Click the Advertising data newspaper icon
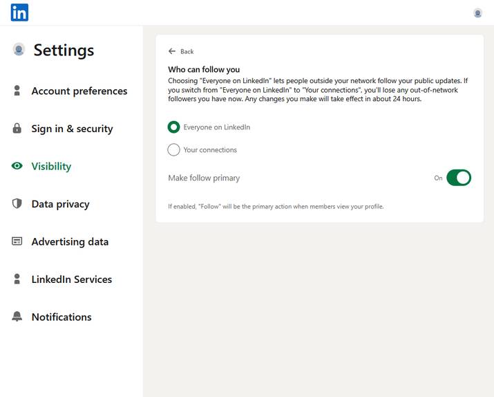Viewport: 494px width, 397px height. pyautogui.click(x=17, y=241)
